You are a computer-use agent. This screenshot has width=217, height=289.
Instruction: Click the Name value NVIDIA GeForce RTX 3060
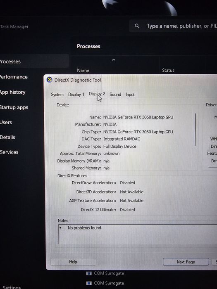[x=138, y=117]
